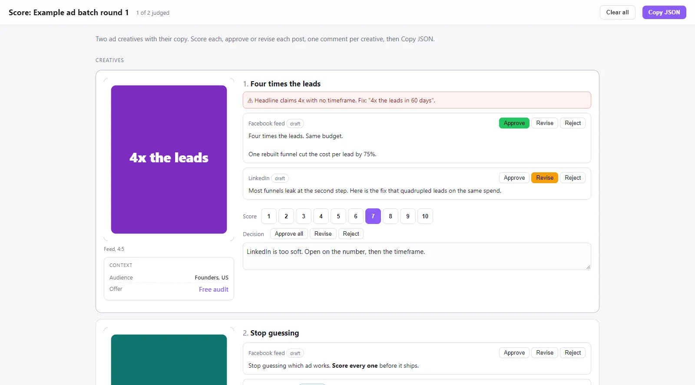The height and width of the screenshot is (385, 695).
Task: Choose Revise in the Decision row
Action: (x=323, y=234)
